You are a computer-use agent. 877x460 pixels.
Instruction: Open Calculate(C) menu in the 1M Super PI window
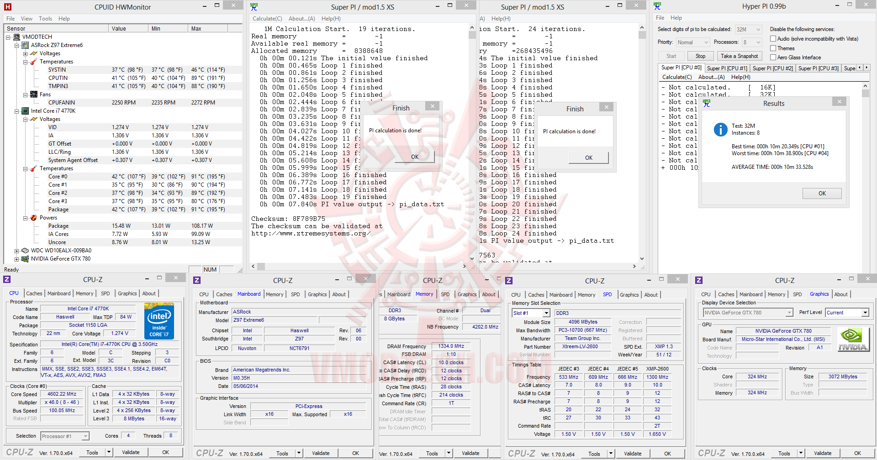tap(267, 19)
